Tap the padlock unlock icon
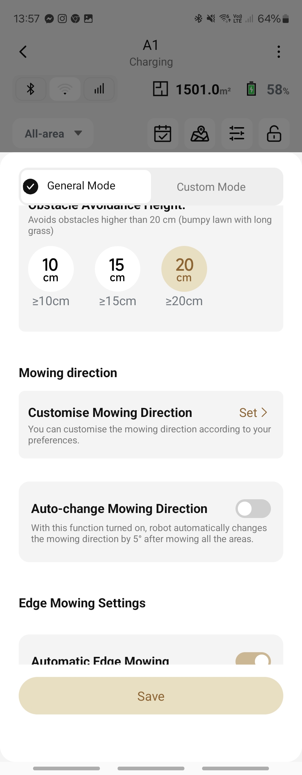 274,134
